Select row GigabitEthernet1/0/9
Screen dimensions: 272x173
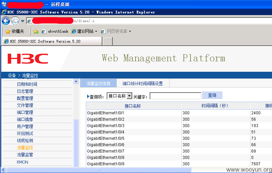coord(179,164)
